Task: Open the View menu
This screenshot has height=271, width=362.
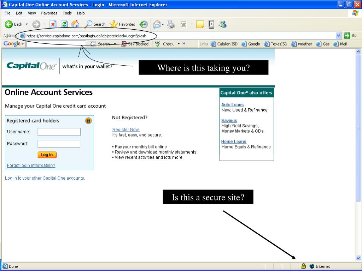Action: point(32,13)
